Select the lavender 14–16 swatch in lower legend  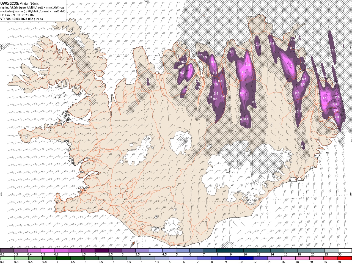[274, 258]
